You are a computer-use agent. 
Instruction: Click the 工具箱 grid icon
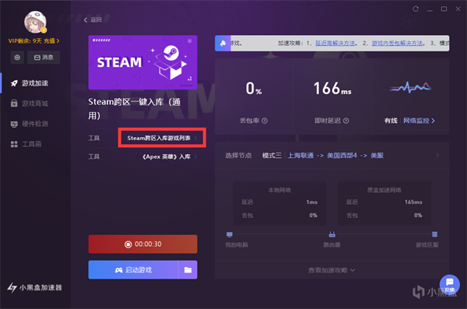tap(14, 144)
